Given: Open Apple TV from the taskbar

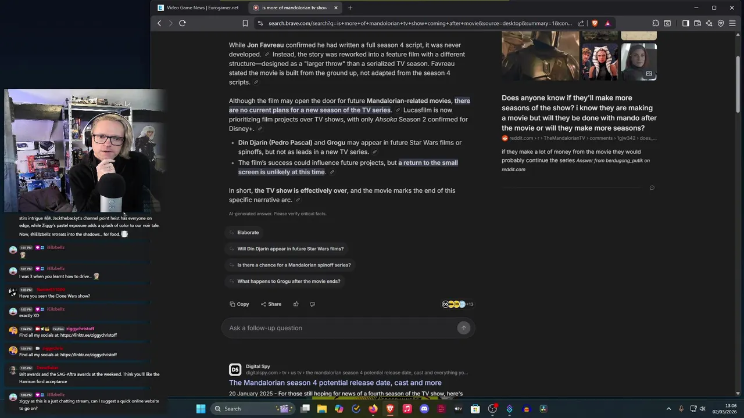Looking at the screenshot, I should click(458, 409).
